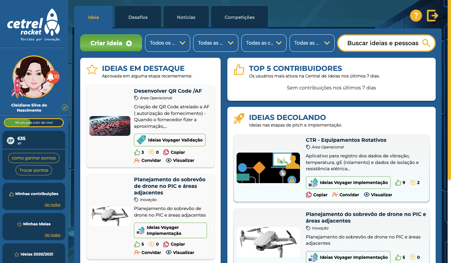Visualize the CTR - Equipamentos Rotativos idea
Image resolution: width=451 pixels, height=263 pixels.
378,195
